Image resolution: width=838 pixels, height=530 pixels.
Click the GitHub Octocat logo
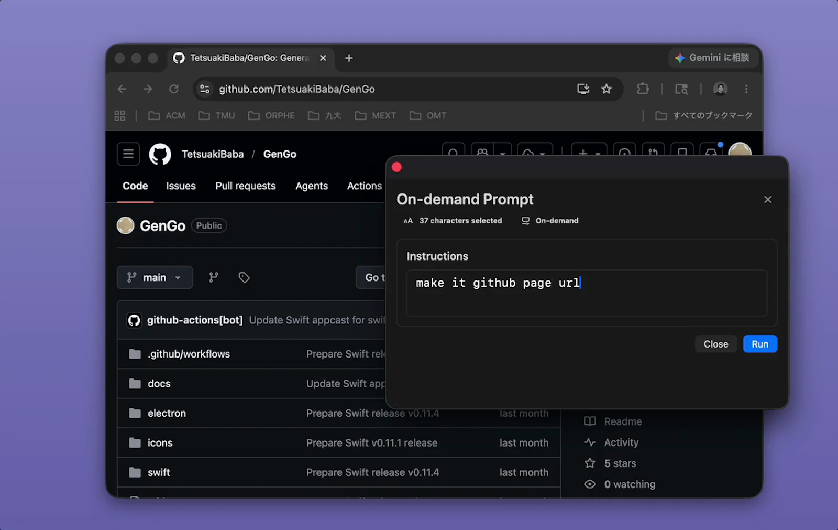pos(160,154)
